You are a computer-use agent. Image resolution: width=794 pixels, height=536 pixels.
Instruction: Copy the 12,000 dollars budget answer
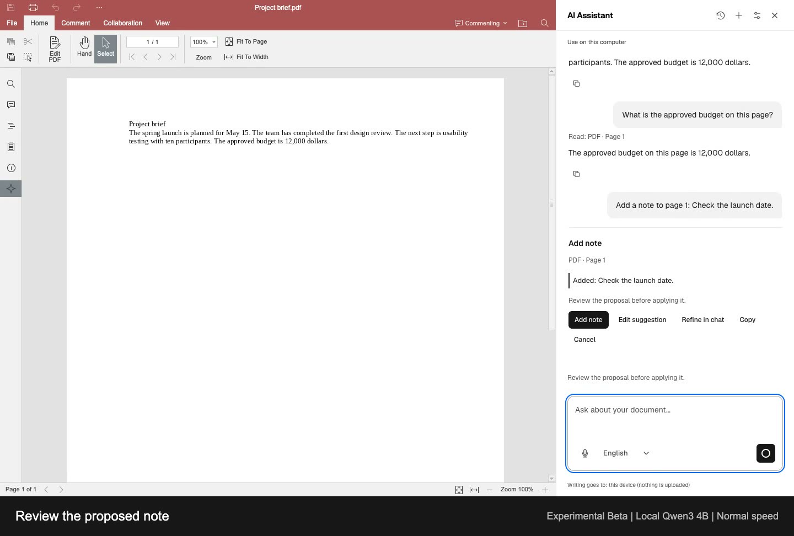[x=576, y=174]
